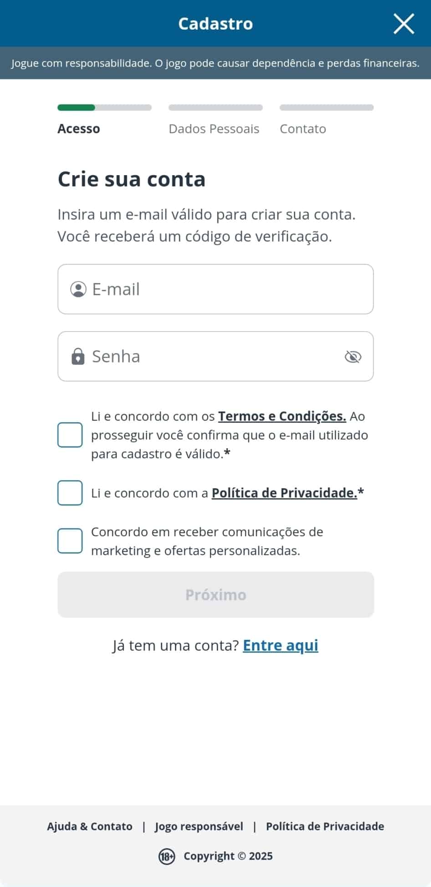Image resolution: width=431 pixels, height=887 pixels.
Task: Click the user profile icon in E-mail field
Action: click(78, 289)
